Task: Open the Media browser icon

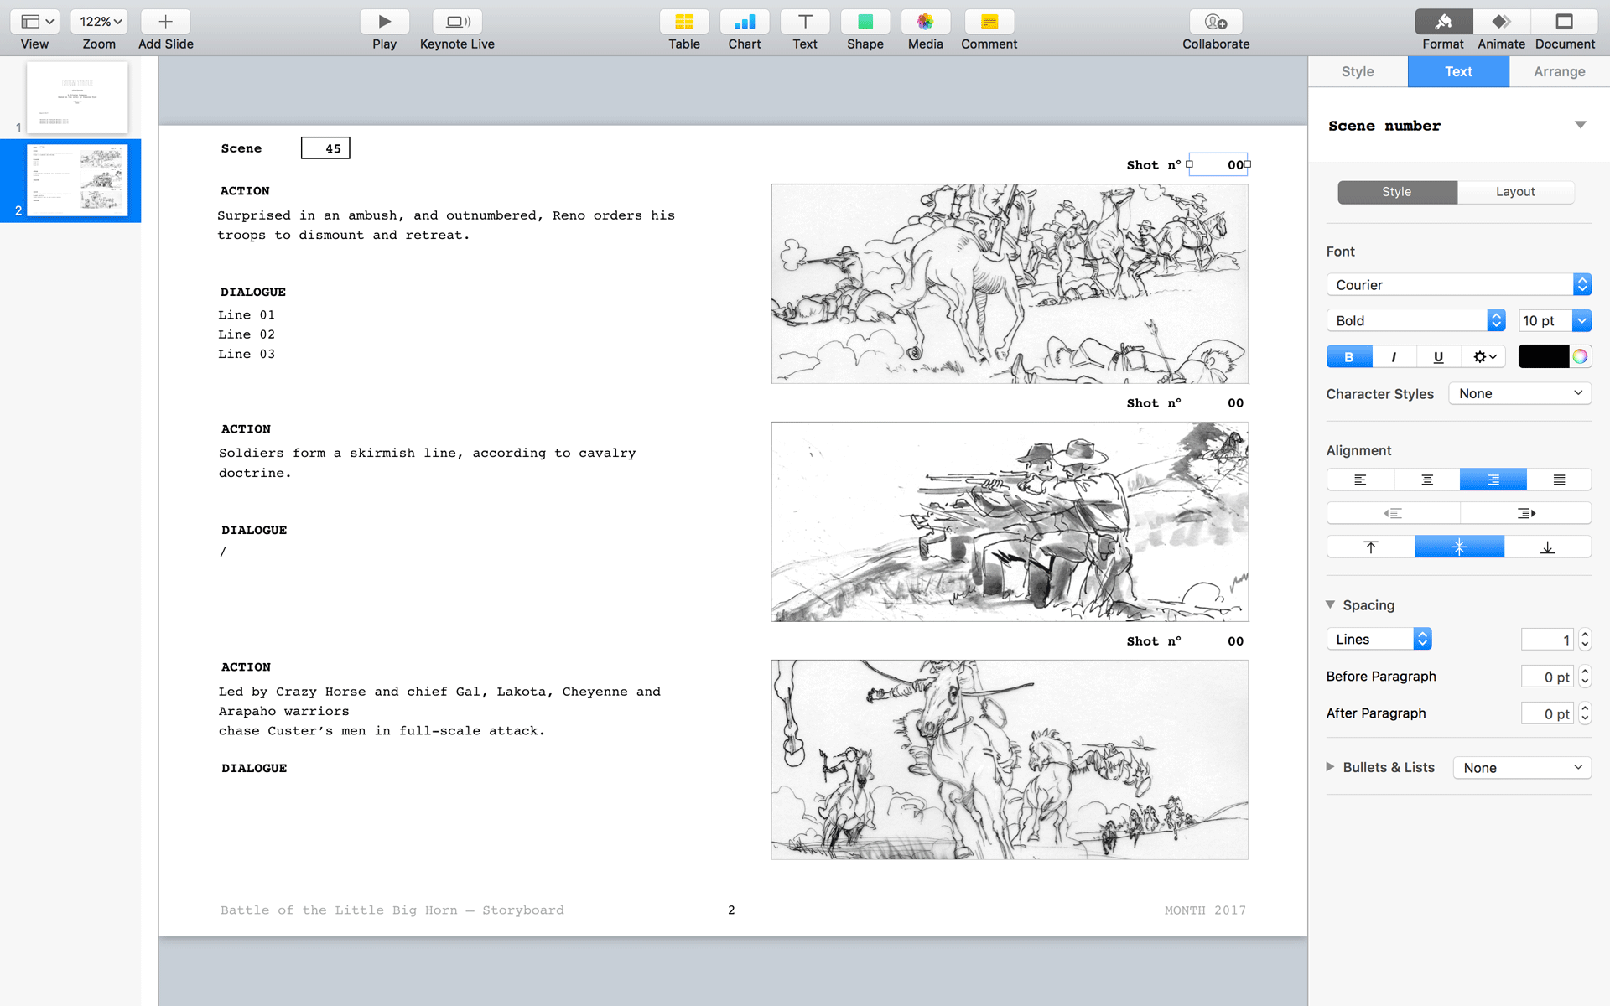Action: tap(925, 22)
